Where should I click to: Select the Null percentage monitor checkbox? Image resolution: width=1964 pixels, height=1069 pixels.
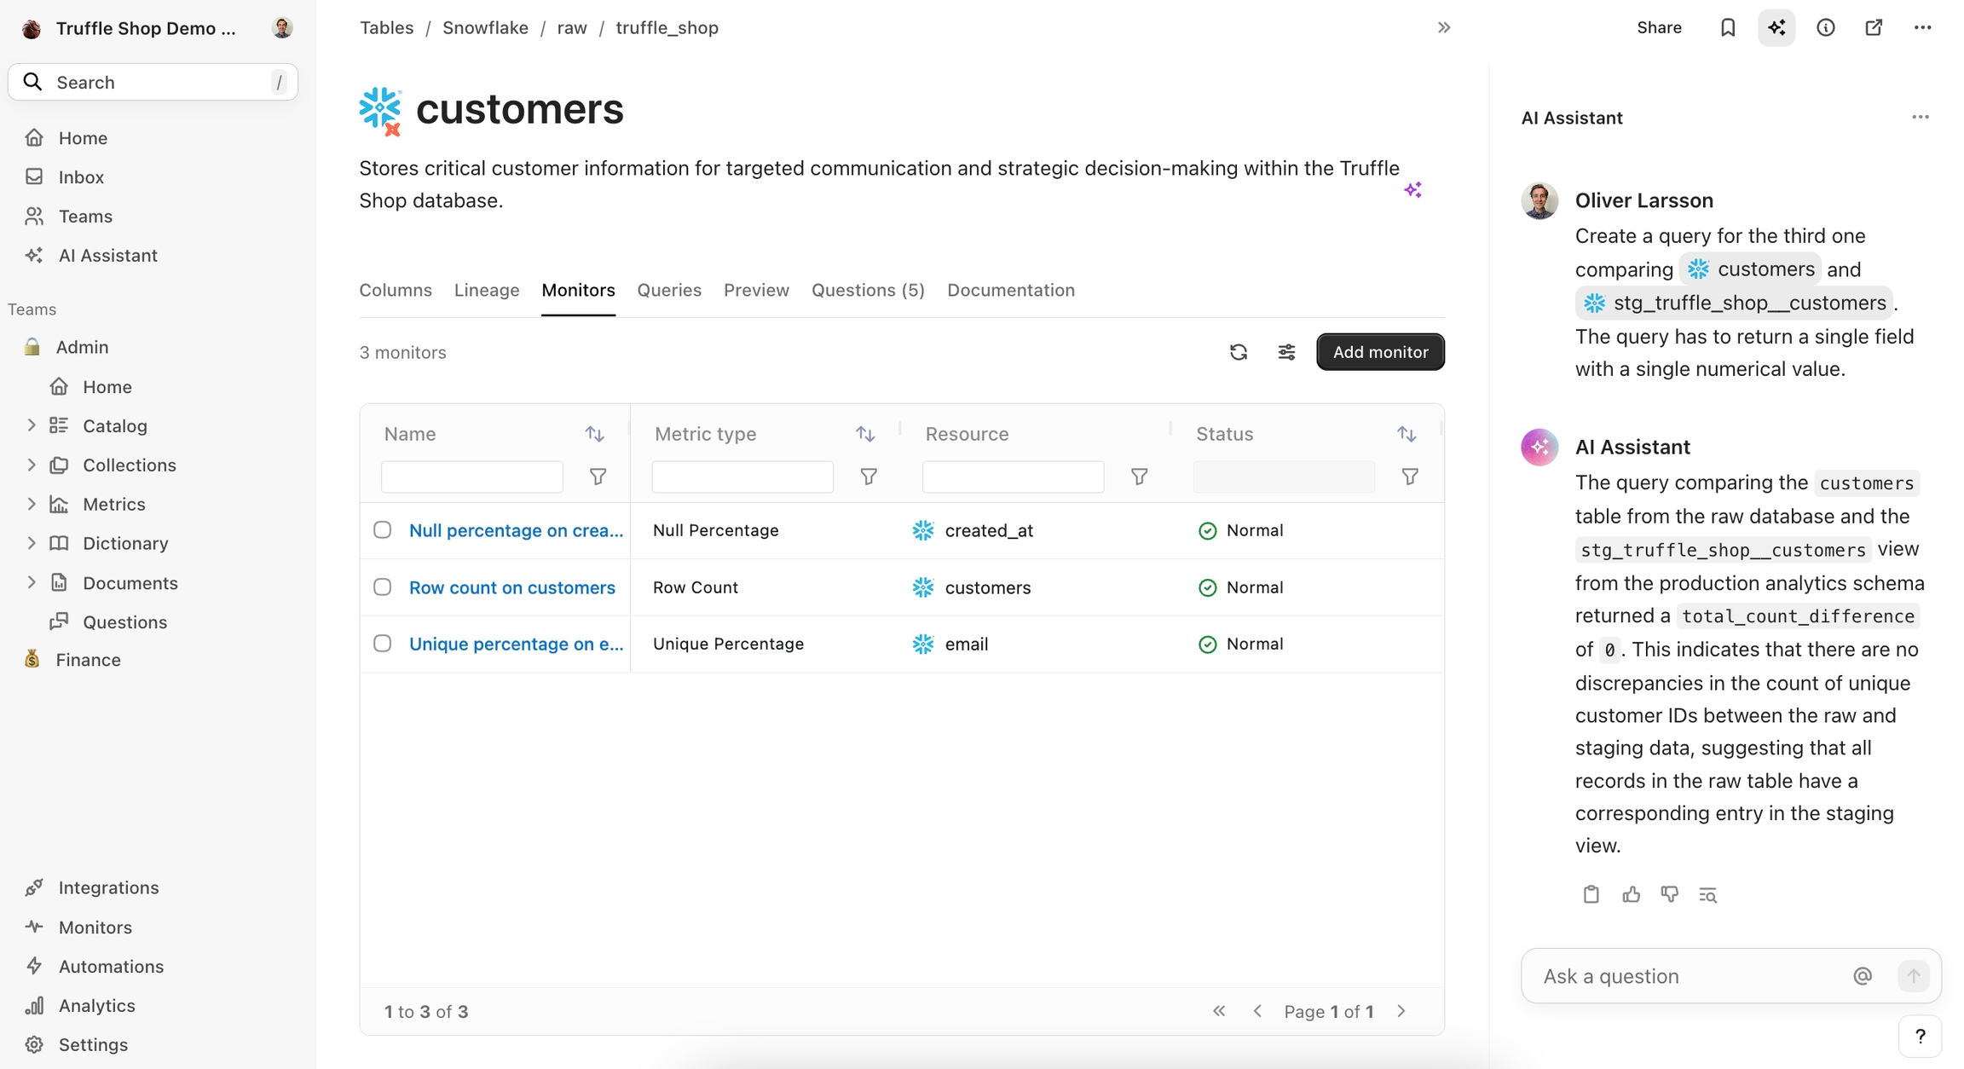(383, 530)
